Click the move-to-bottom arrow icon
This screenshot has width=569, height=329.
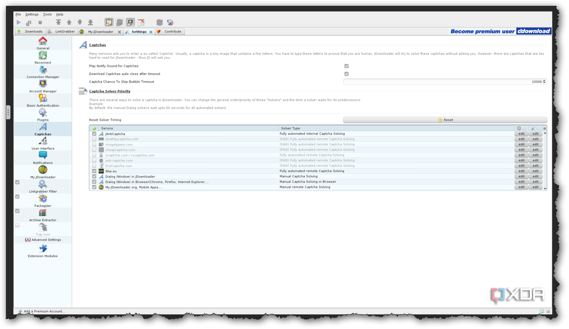(90, 23)
